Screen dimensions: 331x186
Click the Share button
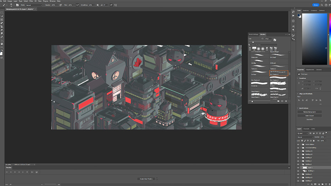tap(316, 5)
